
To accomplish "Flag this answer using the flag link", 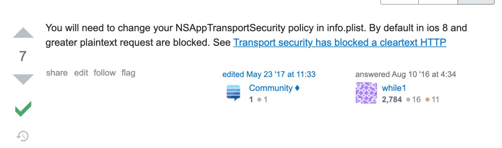I will (128, 73).
